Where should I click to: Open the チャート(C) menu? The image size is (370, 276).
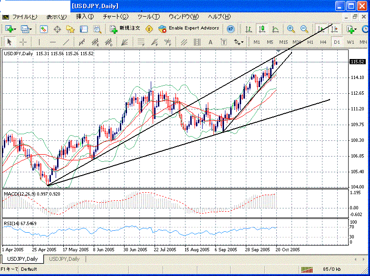(x=116, y=16)
